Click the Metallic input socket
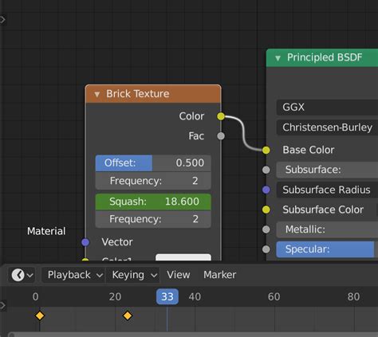The image size is (378, 337). tap(266, 229)
